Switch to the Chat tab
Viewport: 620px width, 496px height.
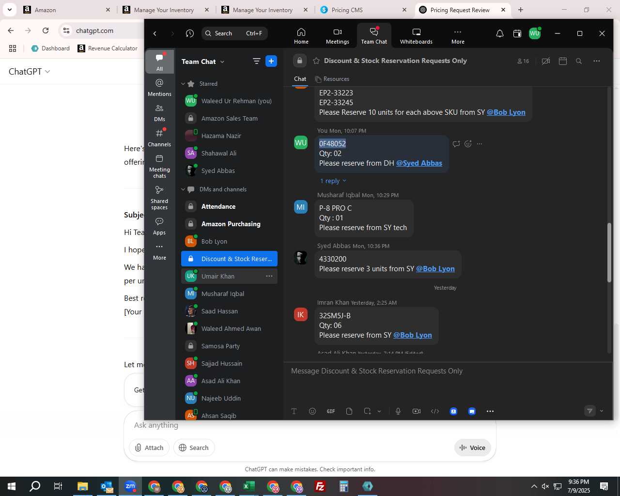pyautogui.click(x=300, y=79)
